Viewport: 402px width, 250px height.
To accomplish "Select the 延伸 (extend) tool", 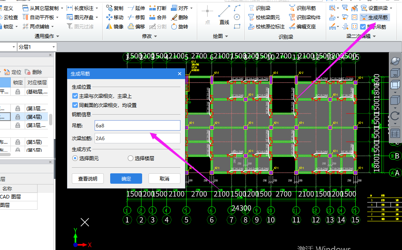I will tap(136, 8).
